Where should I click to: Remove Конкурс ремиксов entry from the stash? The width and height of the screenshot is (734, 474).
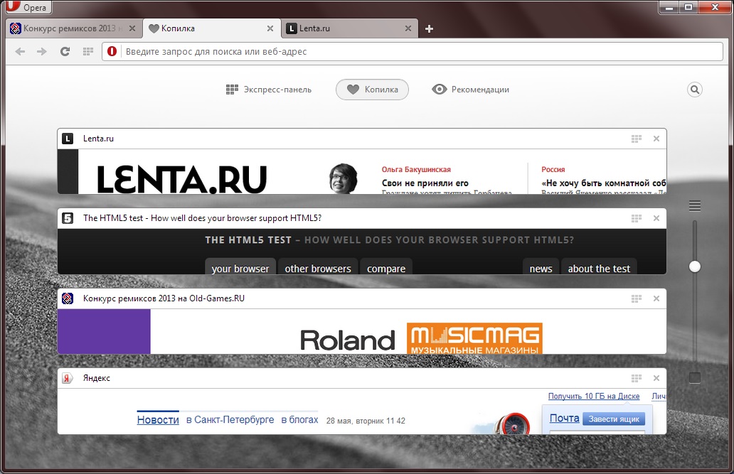[656, 298]
